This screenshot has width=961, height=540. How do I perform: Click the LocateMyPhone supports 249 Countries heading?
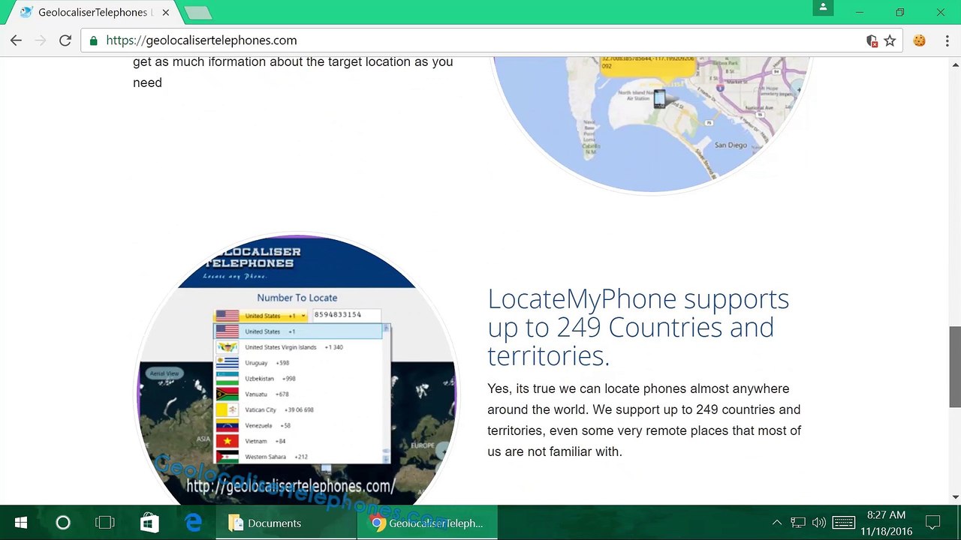point(638,327)
